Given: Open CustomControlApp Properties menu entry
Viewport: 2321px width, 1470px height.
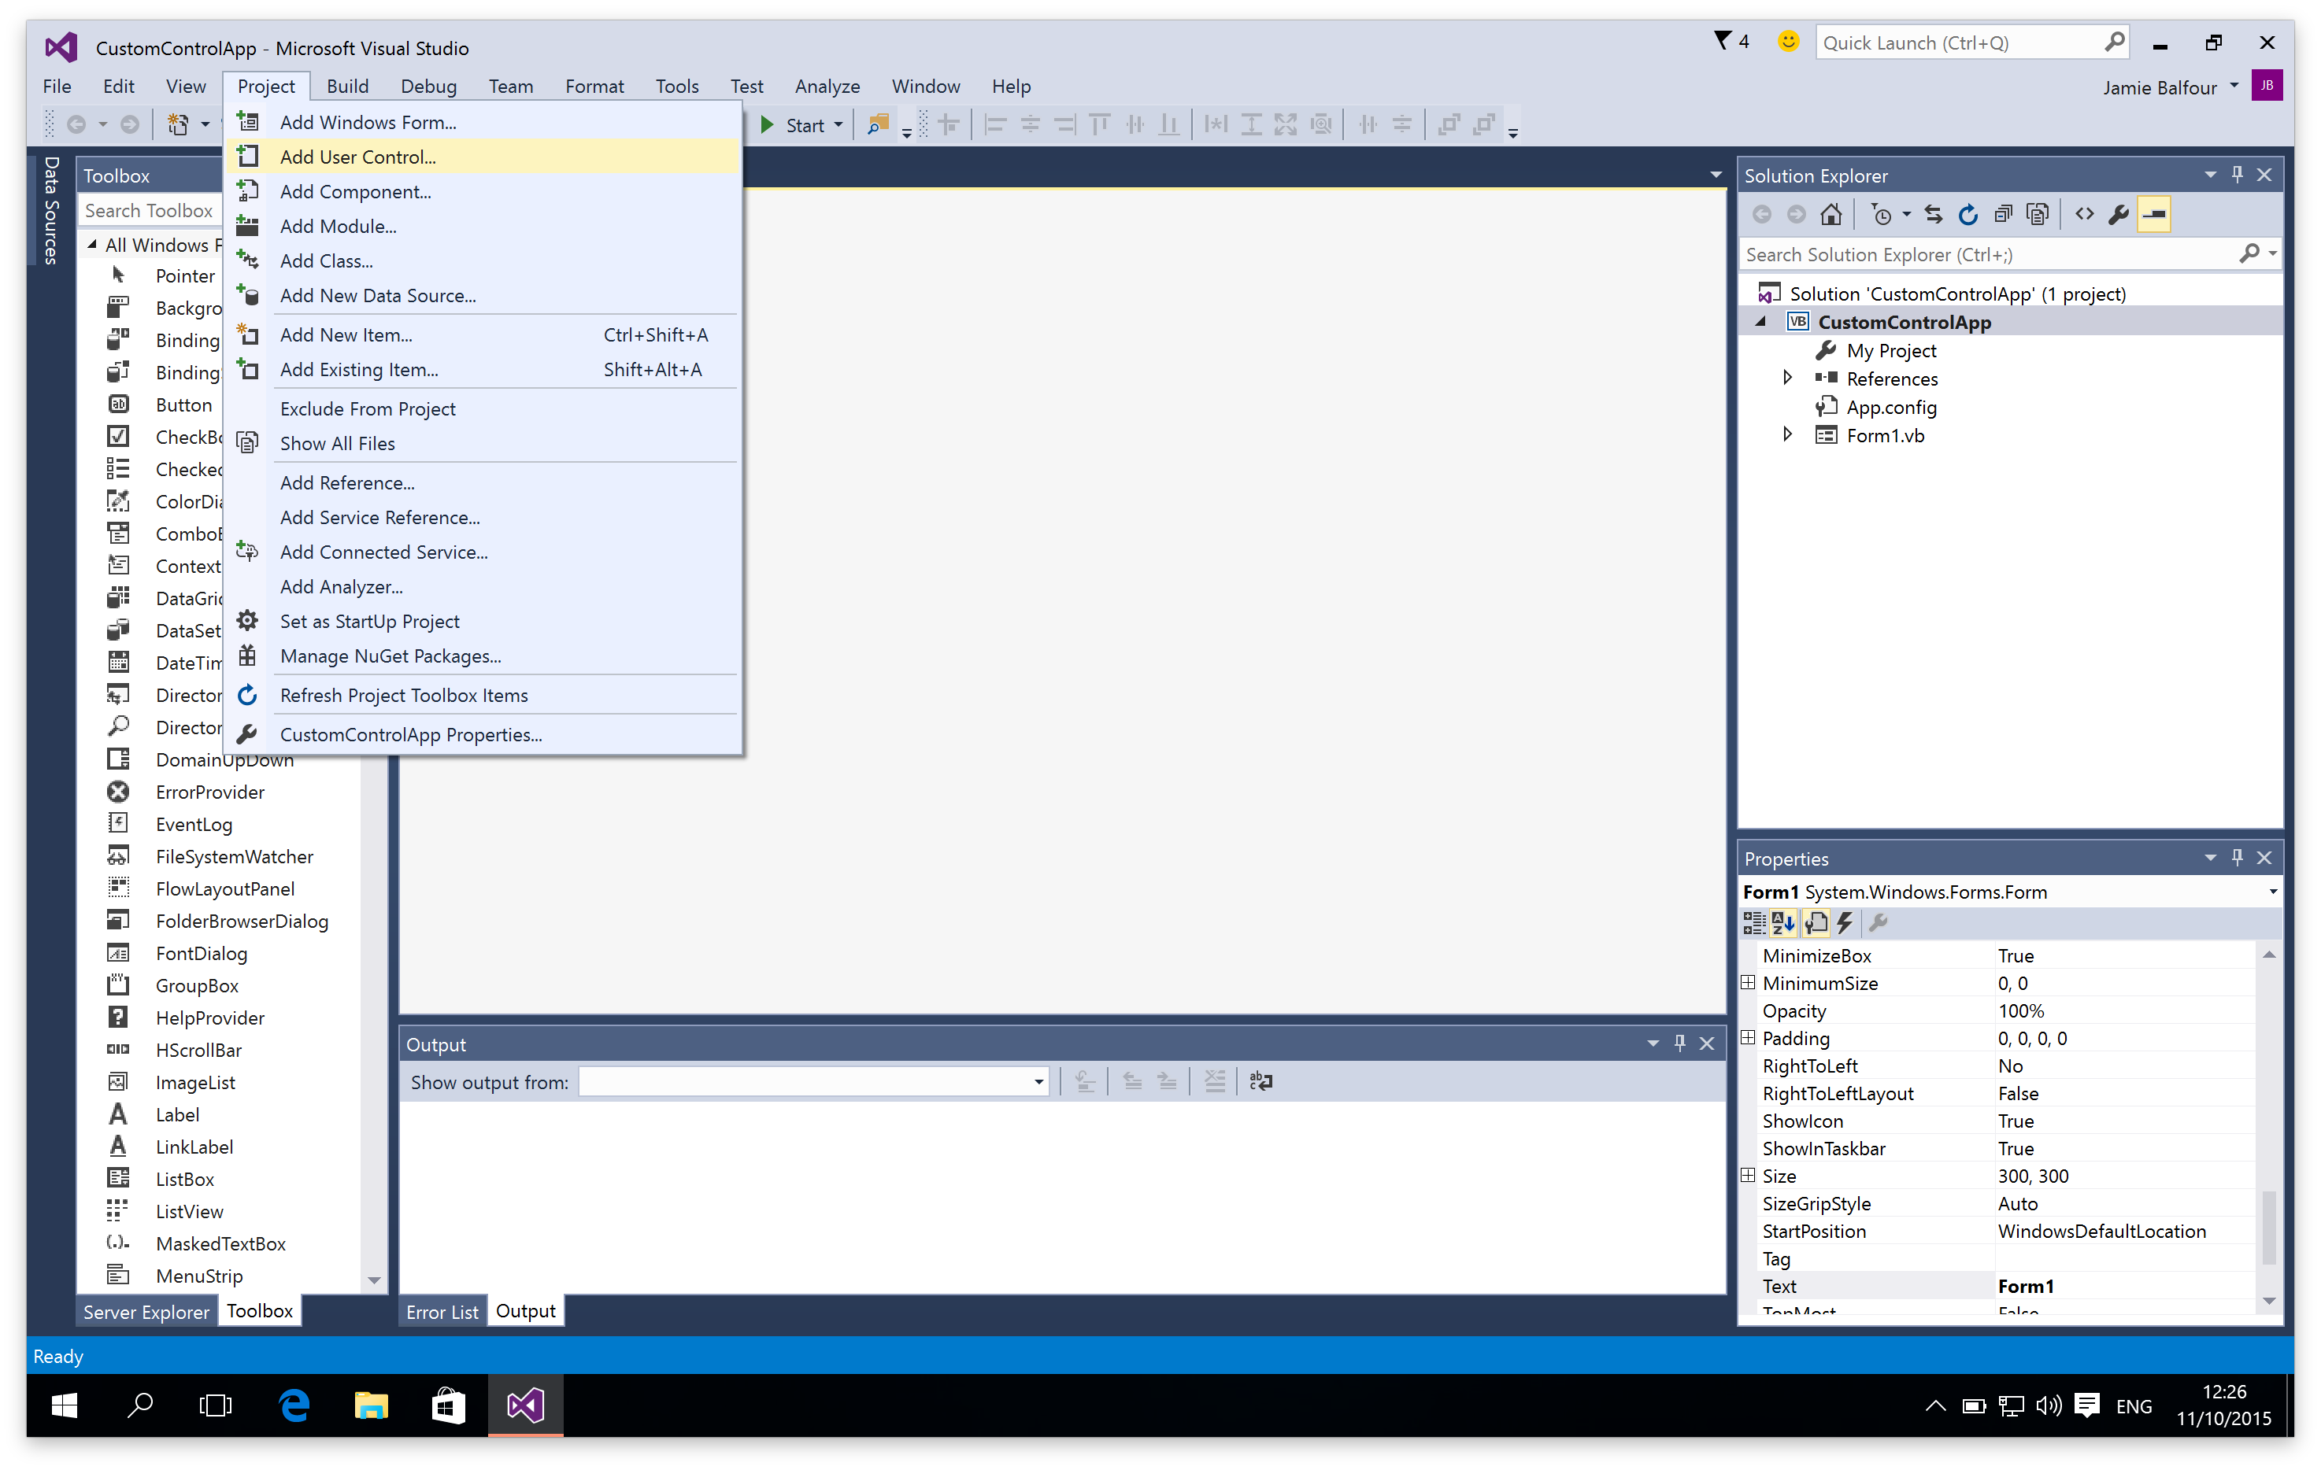Looking at the screenshot, I should [x=484, y=734].
